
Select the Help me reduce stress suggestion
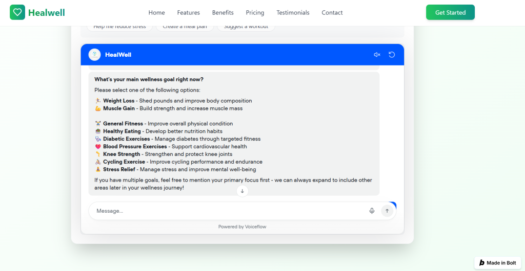coord(119,27)
